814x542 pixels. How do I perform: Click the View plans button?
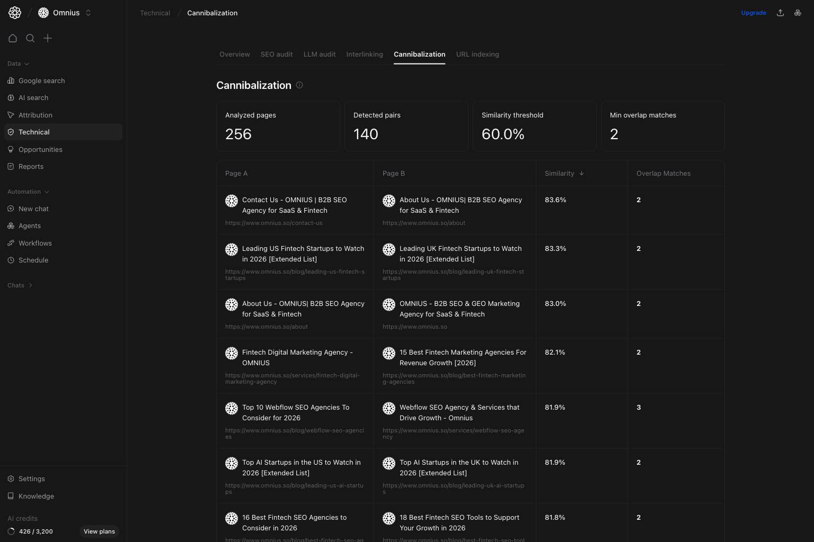pos(99,531)
